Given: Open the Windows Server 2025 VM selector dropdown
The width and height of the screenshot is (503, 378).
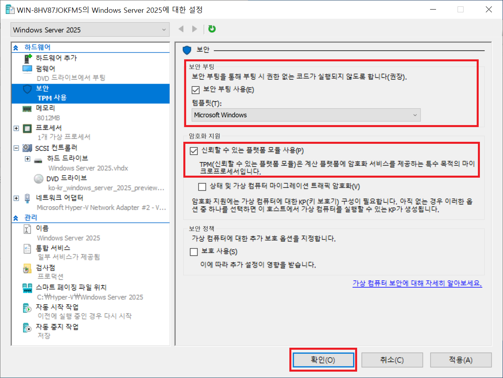Looking at the screenshot, I should [90, 30].
